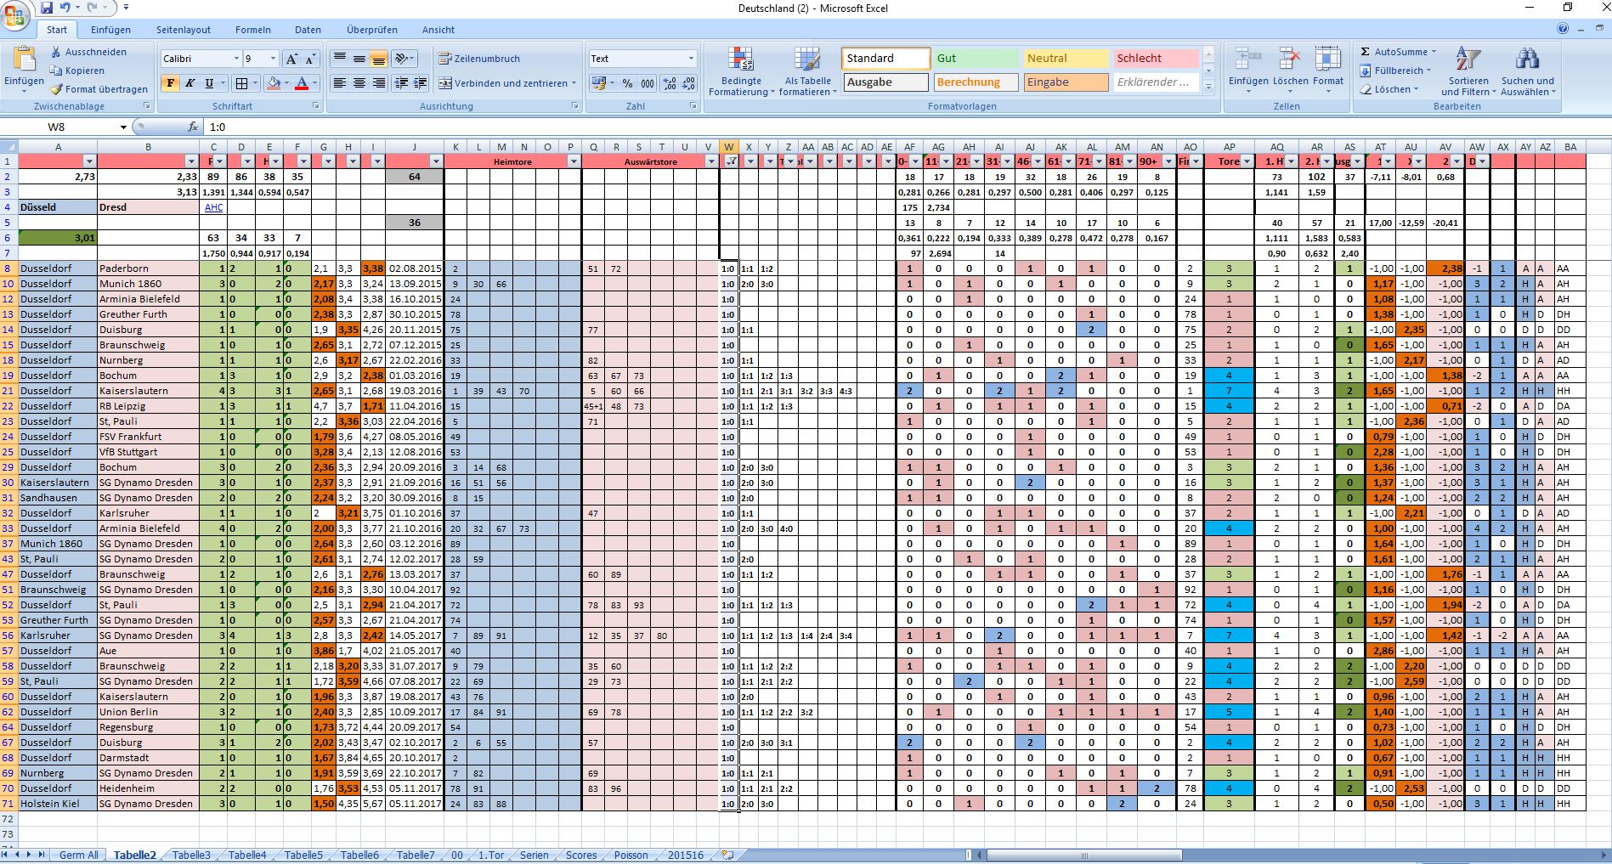This screenshot has width=1612, height=864.
Task: Open Bedingte Formatierung menu
Action: (741, 72)
